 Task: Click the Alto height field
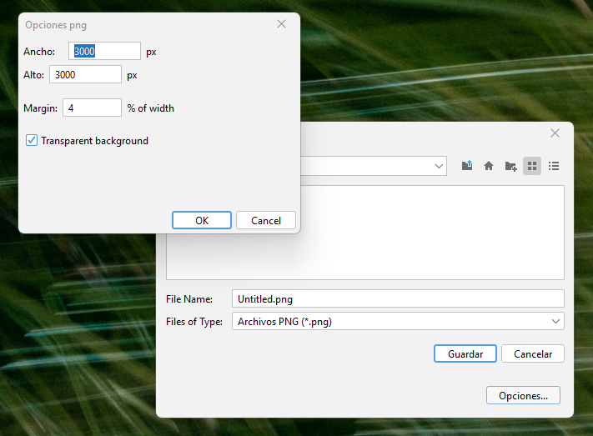coord(85,75)
